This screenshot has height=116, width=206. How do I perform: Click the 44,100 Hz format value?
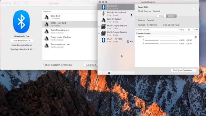[152, 25]
